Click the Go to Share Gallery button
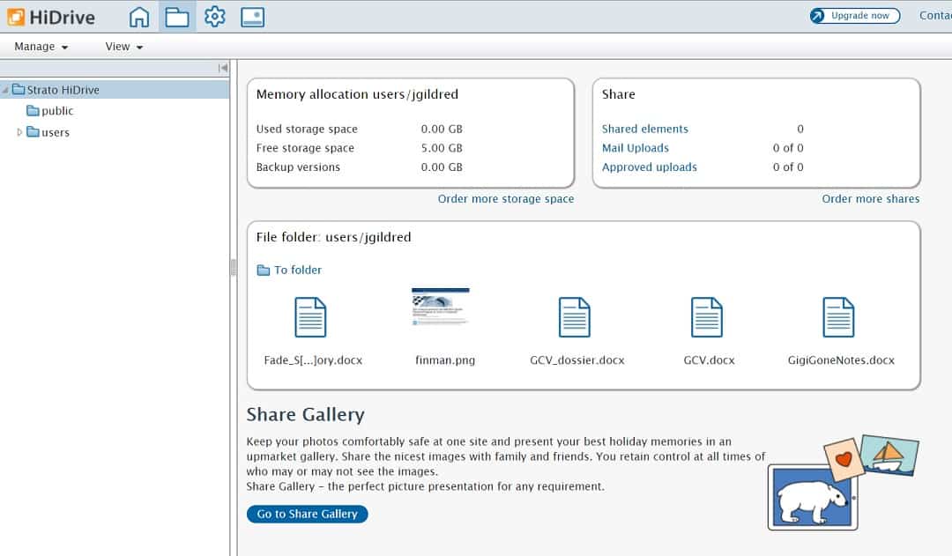 [308, 514]
